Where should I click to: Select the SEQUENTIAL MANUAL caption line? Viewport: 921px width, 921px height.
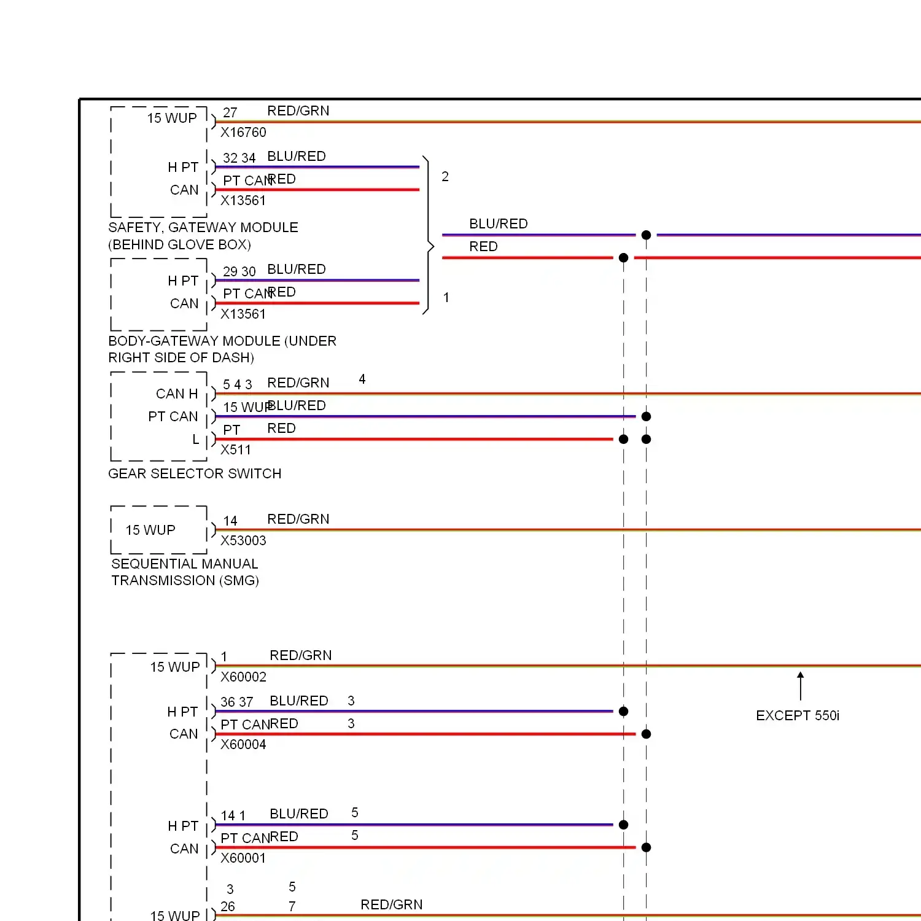[x=185, y=564]
